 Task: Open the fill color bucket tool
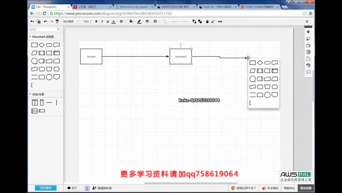(x=131, y=21)
